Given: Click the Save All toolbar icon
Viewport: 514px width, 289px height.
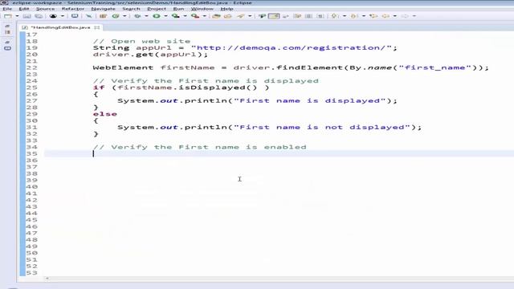Looking at the screenshot, I should pos(39,16).
